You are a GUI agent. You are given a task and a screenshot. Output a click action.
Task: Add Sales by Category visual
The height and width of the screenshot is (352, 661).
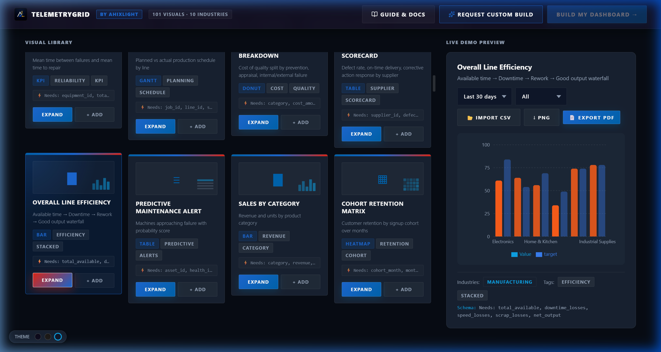click(x=300, y=282)
